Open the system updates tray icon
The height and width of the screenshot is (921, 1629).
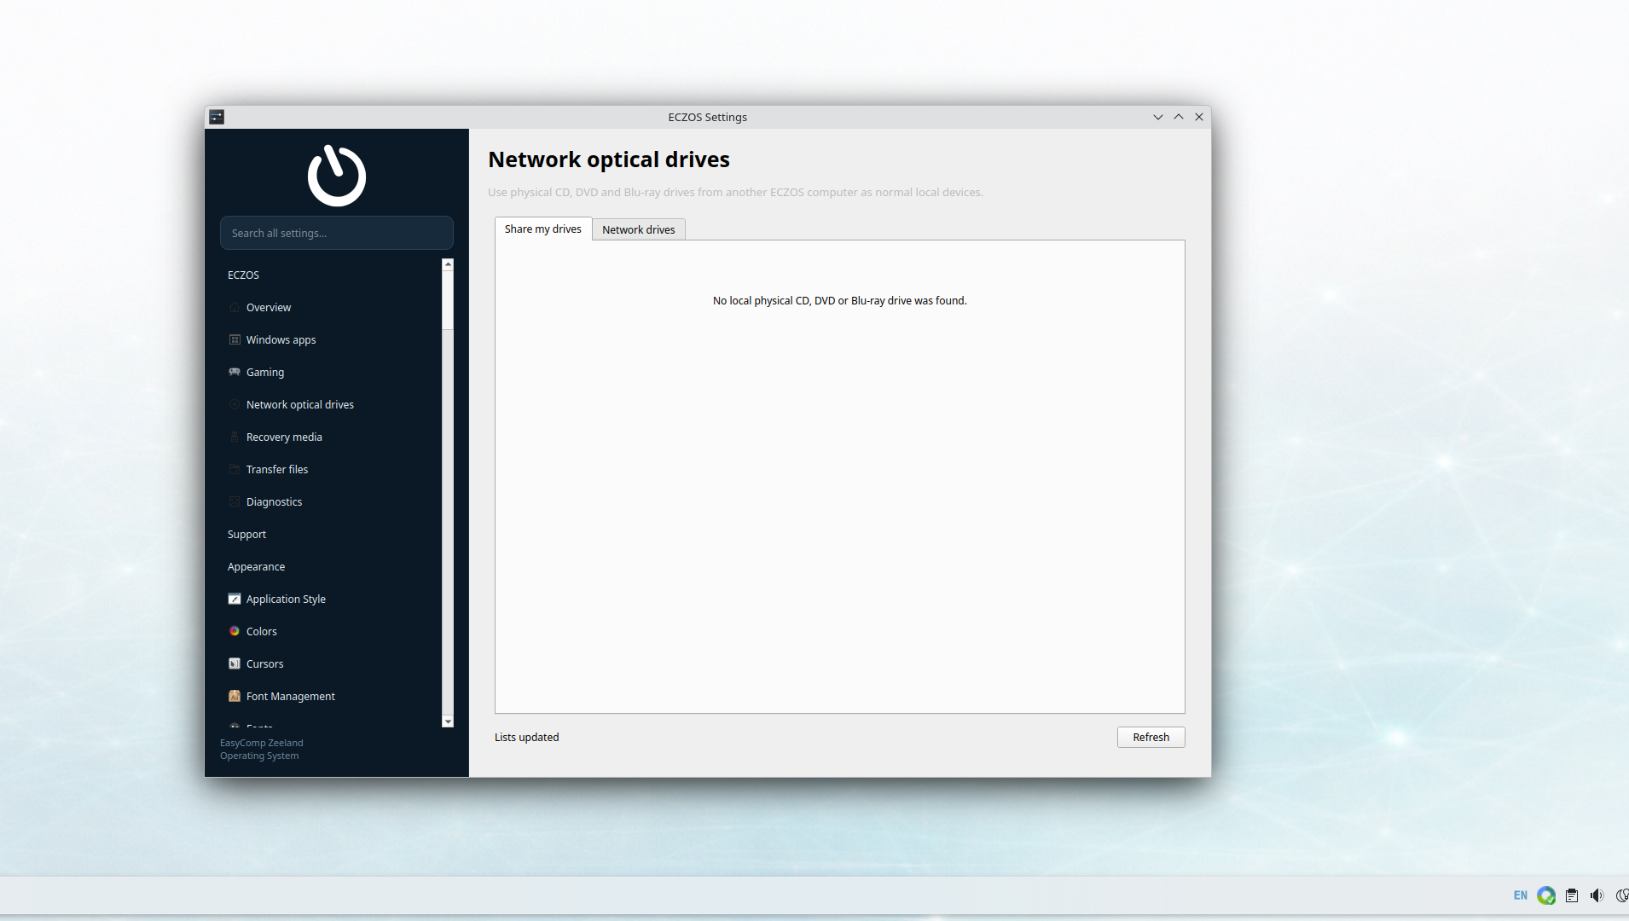1546,895
